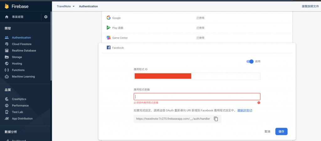Screen dimensions: 321x141
Task: Click the 數據分析 section heading
Action: (11, 132)
